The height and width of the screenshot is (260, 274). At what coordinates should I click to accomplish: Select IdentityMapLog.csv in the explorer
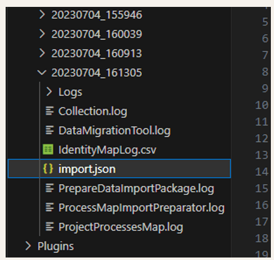tap(108, 150)
